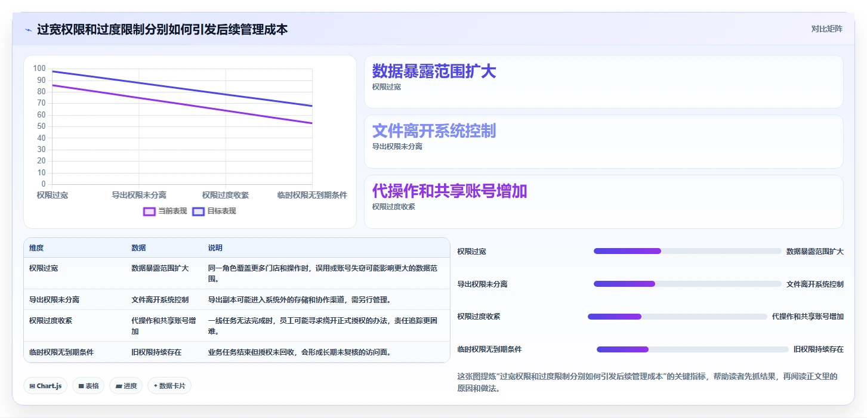Image resolution: width=867 pixels, height=418 pixels.
Task: Click the progress bar in the 导出权限未分离 row
Action: 687,284
